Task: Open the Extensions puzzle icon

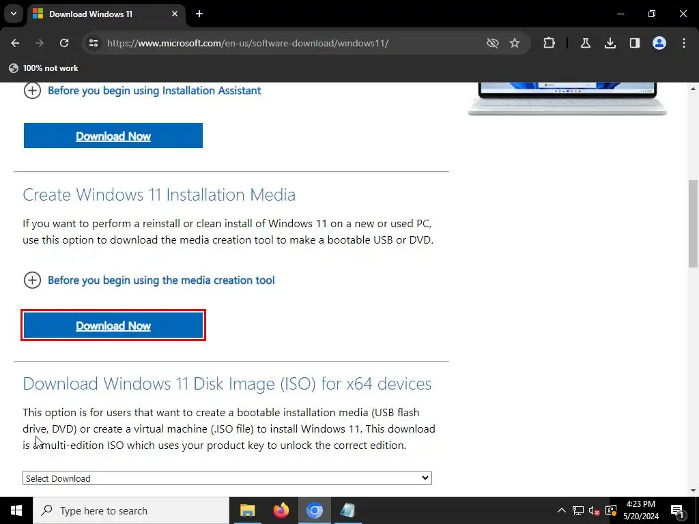Action: [550, 43]
